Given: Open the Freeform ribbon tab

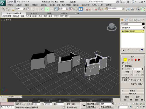Looking at the screenshot, I should [34, 13].
